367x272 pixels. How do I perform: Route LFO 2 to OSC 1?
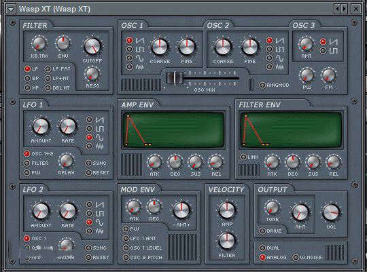pos(27,238)
